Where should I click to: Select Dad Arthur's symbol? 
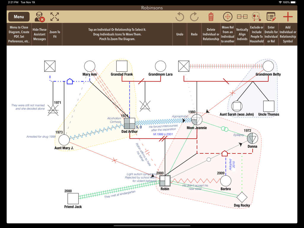pos(130,123)
